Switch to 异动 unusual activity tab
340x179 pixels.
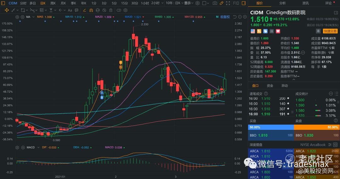pyautogui.click(x=285, y=86)
